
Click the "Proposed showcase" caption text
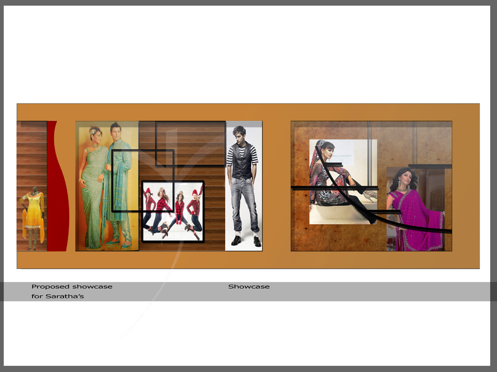tap(72, 287)
